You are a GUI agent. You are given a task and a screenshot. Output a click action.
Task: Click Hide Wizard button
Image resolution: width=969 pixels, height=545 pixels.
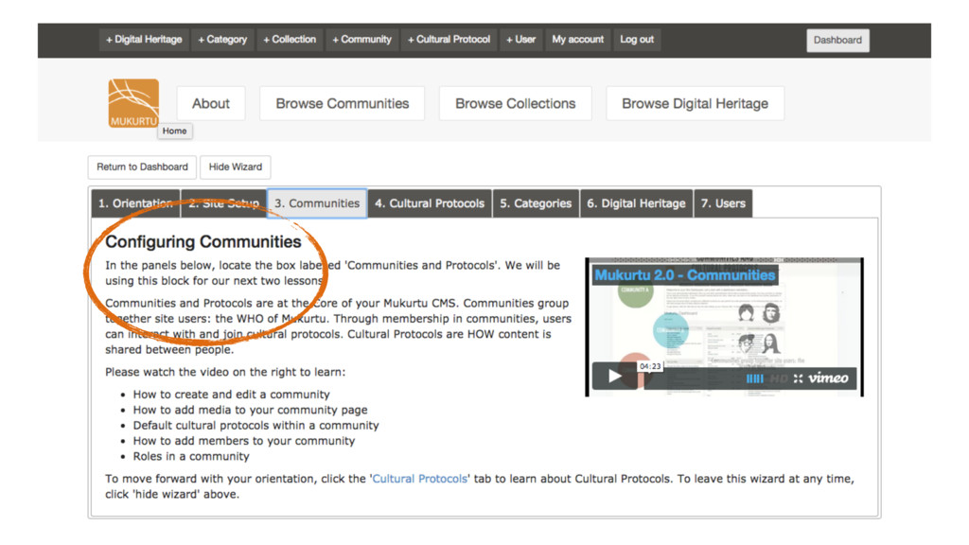click(x=236, y=167)
